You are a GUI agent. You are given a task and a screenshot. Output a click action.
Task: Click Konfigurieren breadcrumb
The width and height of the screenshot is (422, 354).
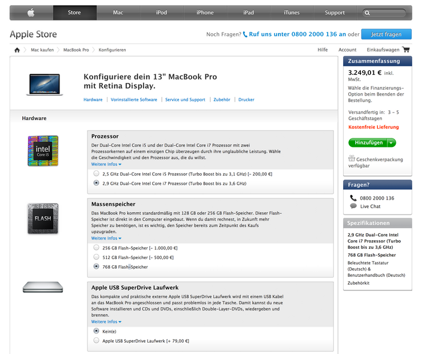pos(112,50)
